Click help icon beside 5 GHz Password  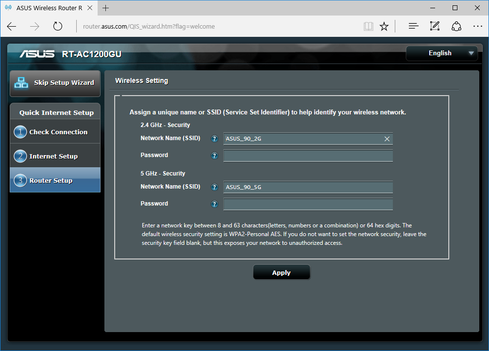214,204
